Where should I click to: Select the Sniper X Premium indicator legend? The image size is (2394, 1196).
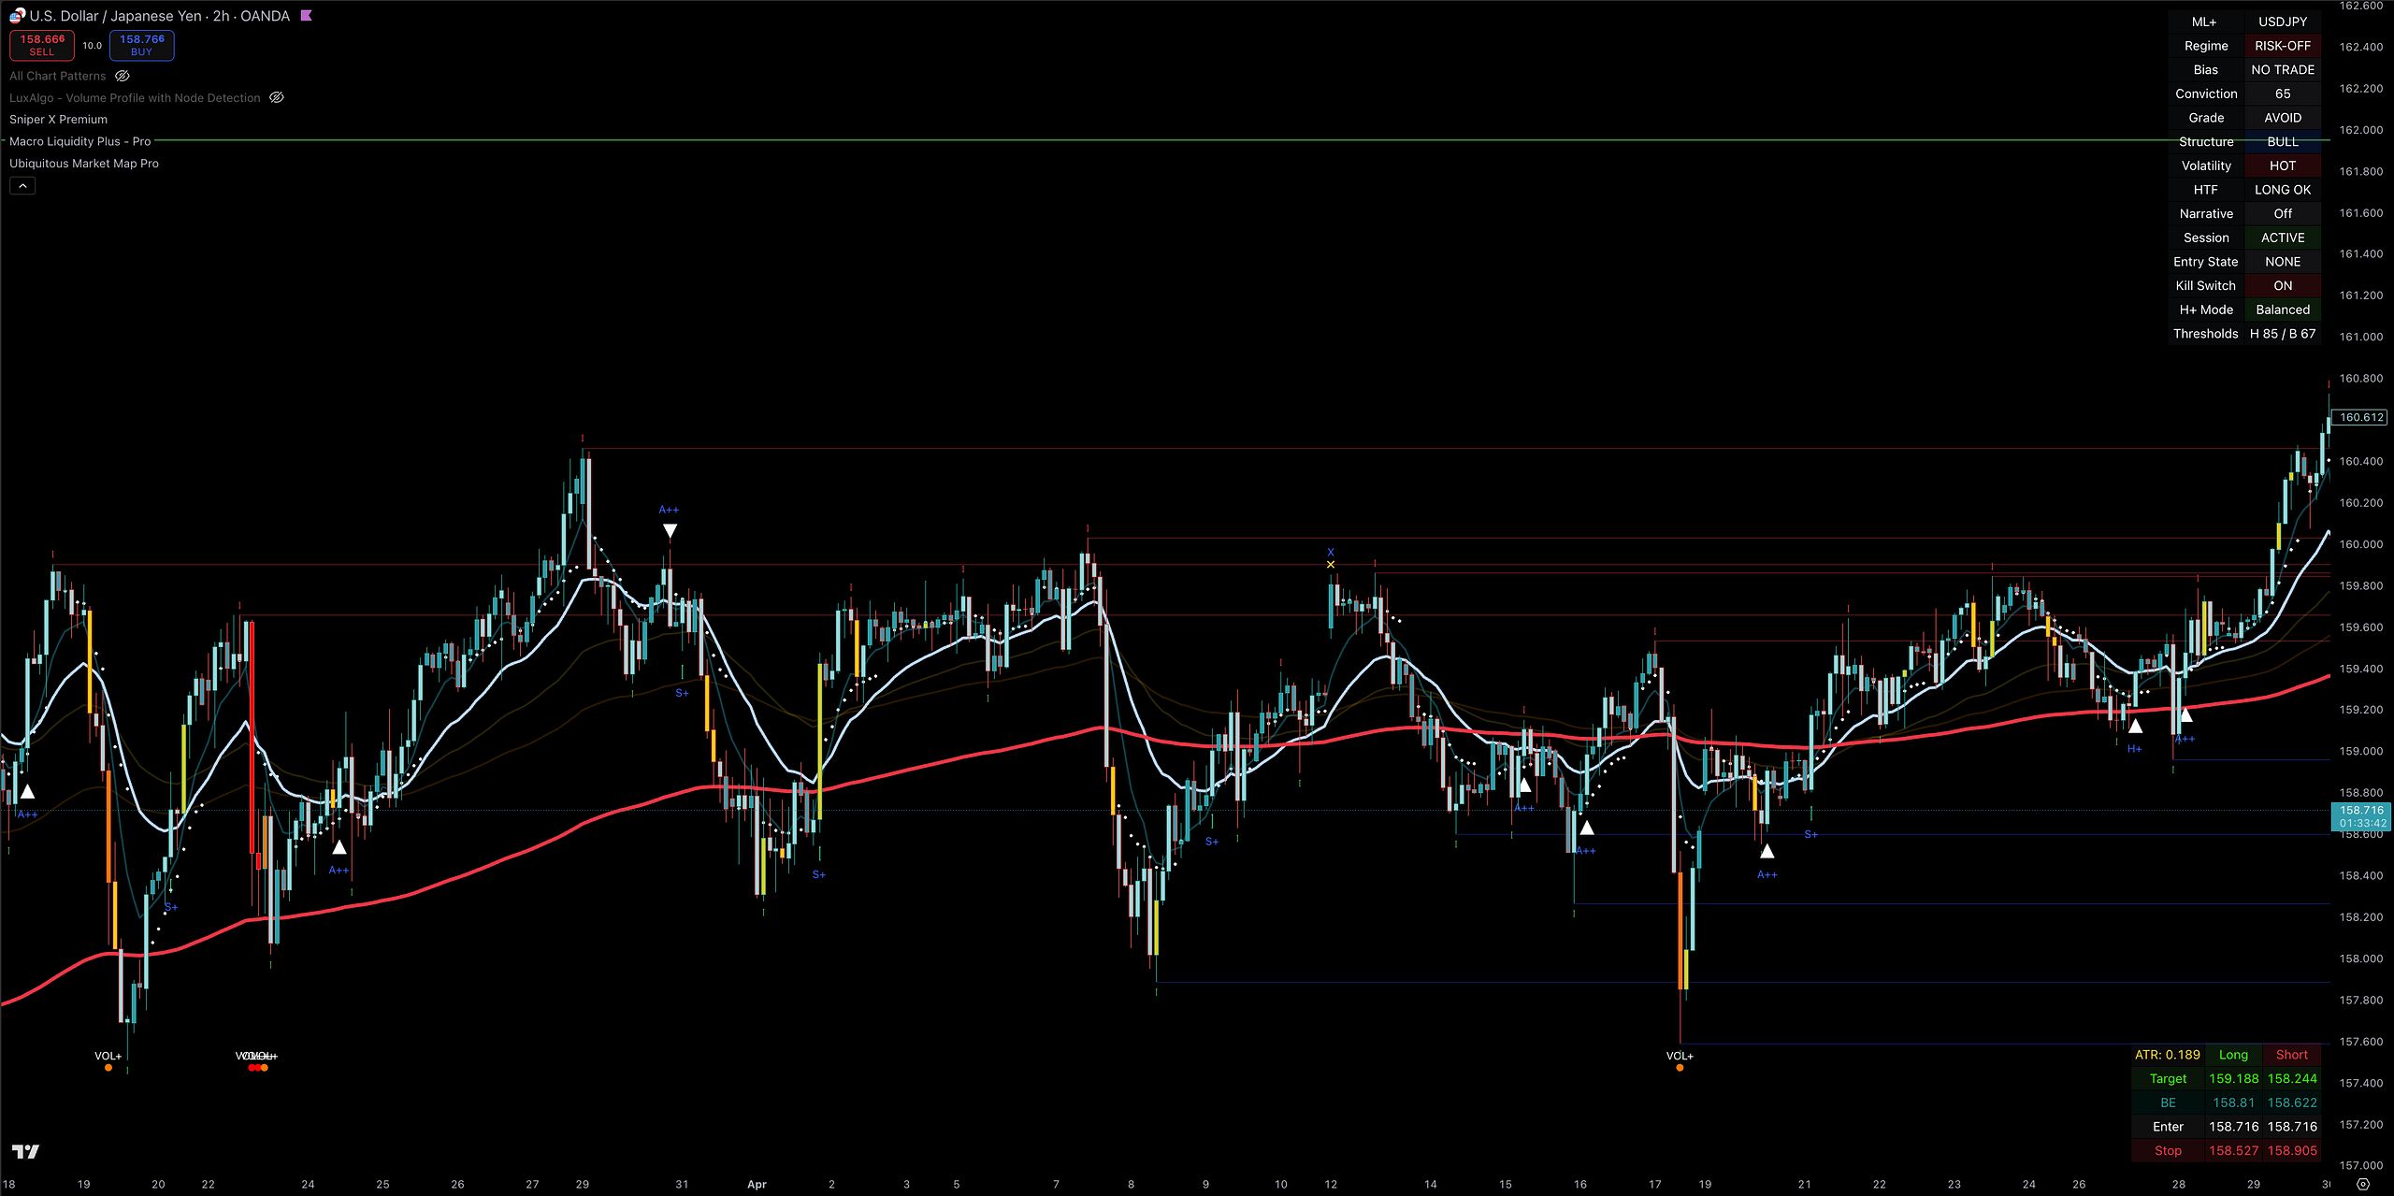point(58,120)
